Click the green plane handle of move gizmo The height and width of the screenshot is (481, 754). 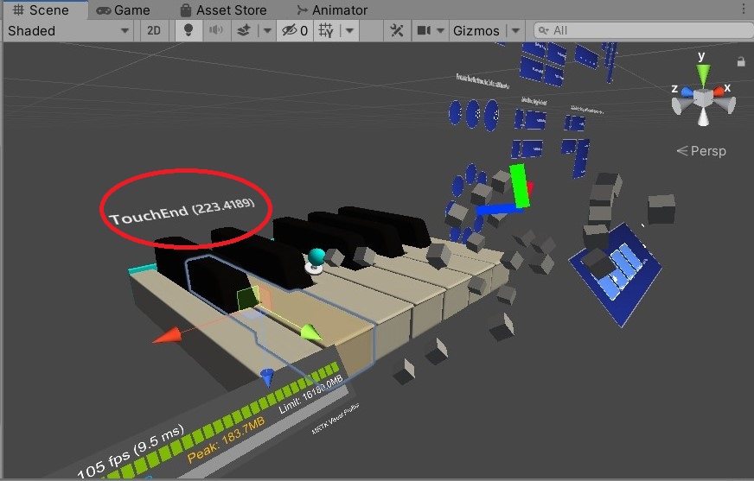tap(247, 299)
